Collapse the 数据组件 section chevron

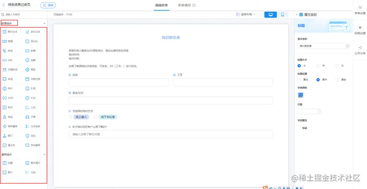tap(44, 23)
